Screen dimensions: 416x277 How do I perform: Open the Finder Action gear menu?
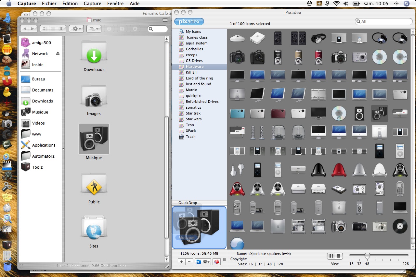tap(77, 29)
